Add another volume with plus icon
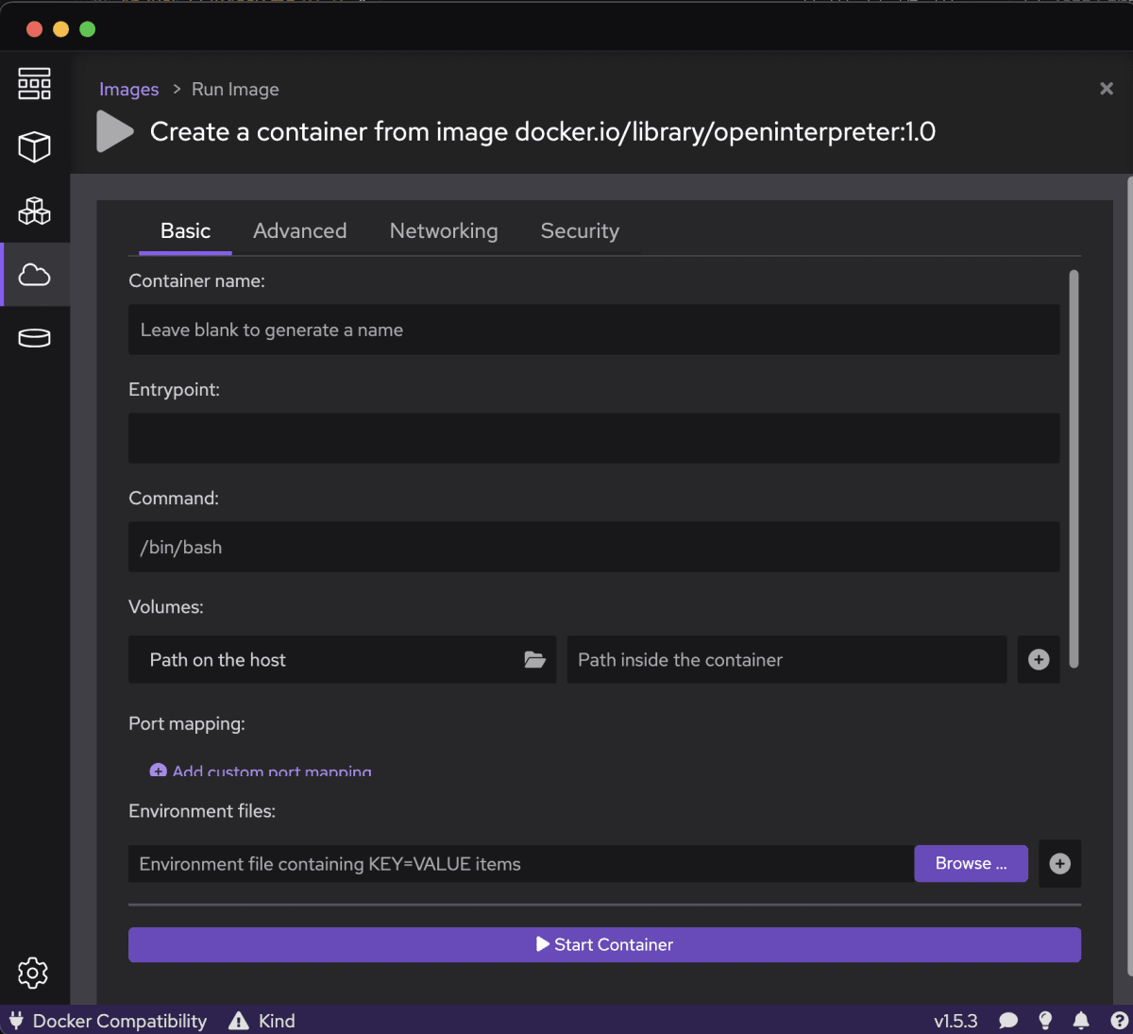The image size is (1133, 1034). point(1039,659)
